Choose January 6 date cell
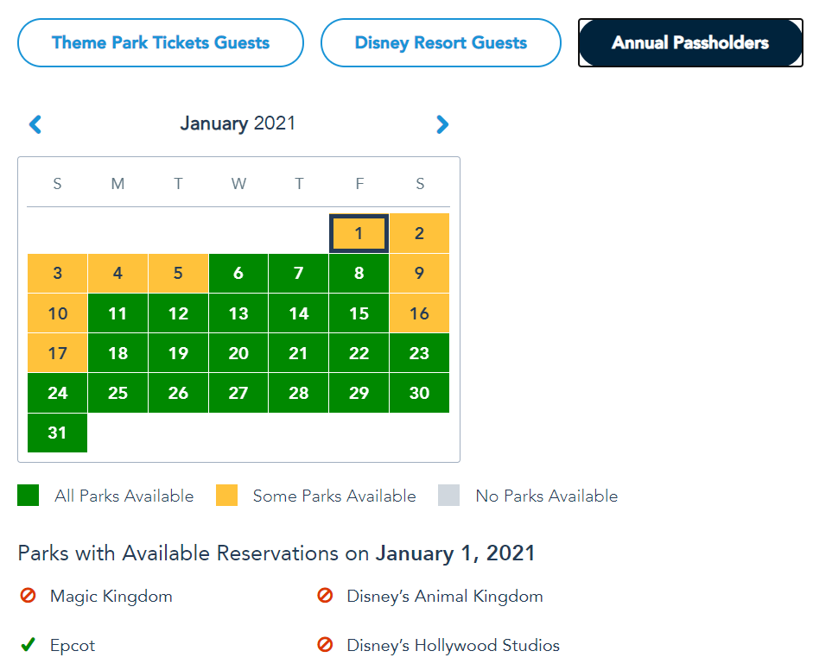Viewport: 832px width, 670px height. 238,274
